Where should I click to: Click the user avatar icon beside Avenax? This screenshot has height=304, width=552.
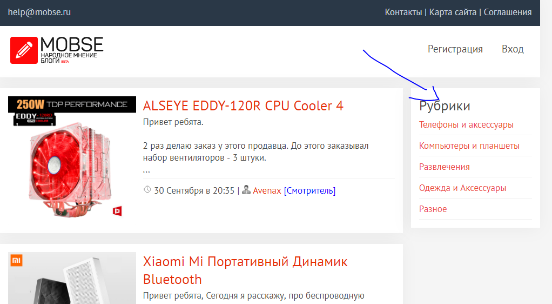(x=246, y=190)
